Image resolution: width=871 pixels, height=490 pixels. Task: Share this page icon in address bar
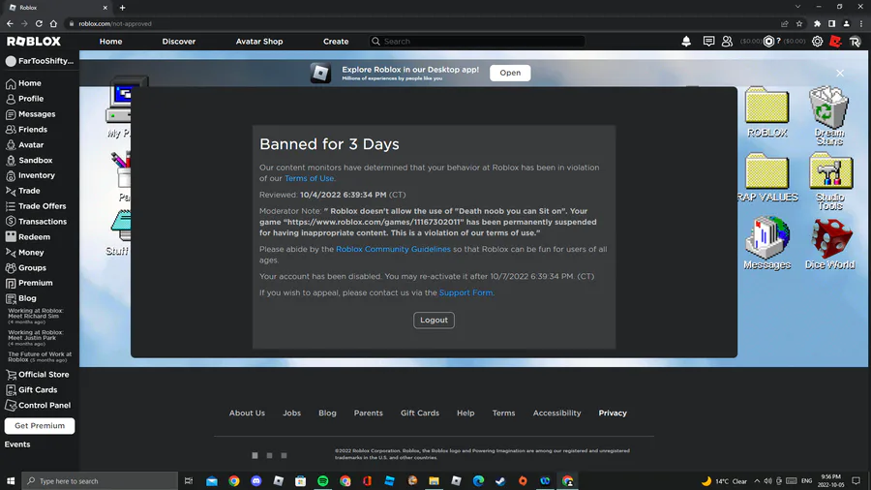(784, 23)
